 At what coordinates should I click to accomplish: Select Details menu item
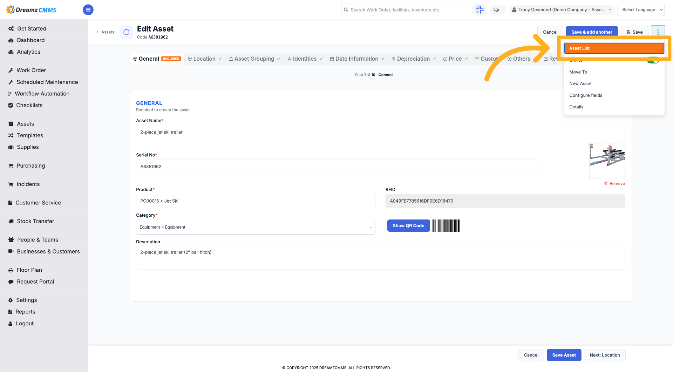tap(614, 107)
